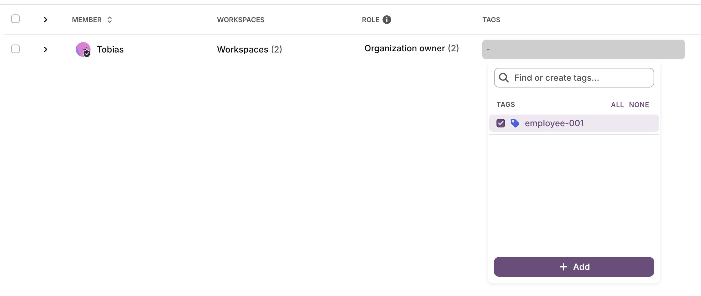Click the blue tag icon beside employee-001
Image resolution: width=701 pixels, height=296 pixels.
(x=515, y=123)
